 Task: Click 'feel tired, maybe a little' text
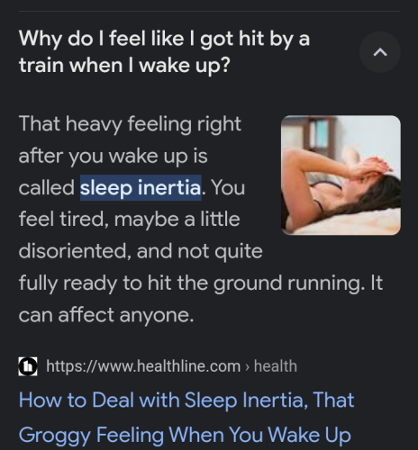[x=130, y=219]
